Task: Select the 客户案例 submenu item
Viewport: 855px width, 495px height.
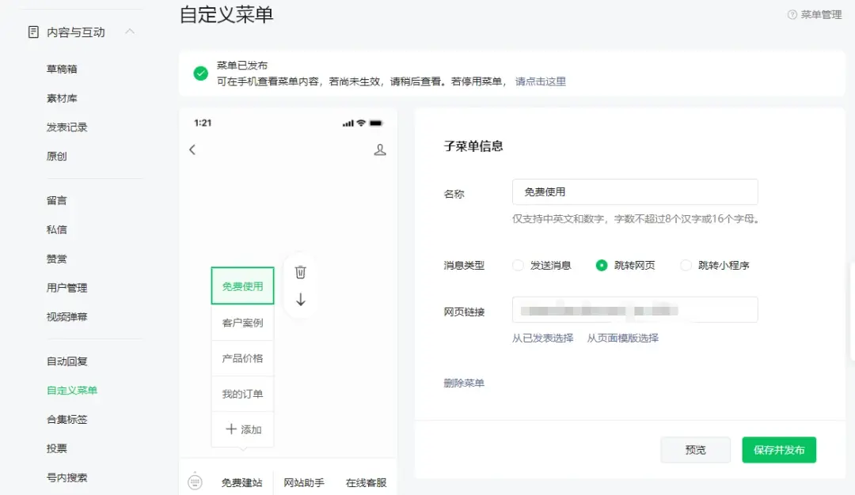Action: pos(243,323)
